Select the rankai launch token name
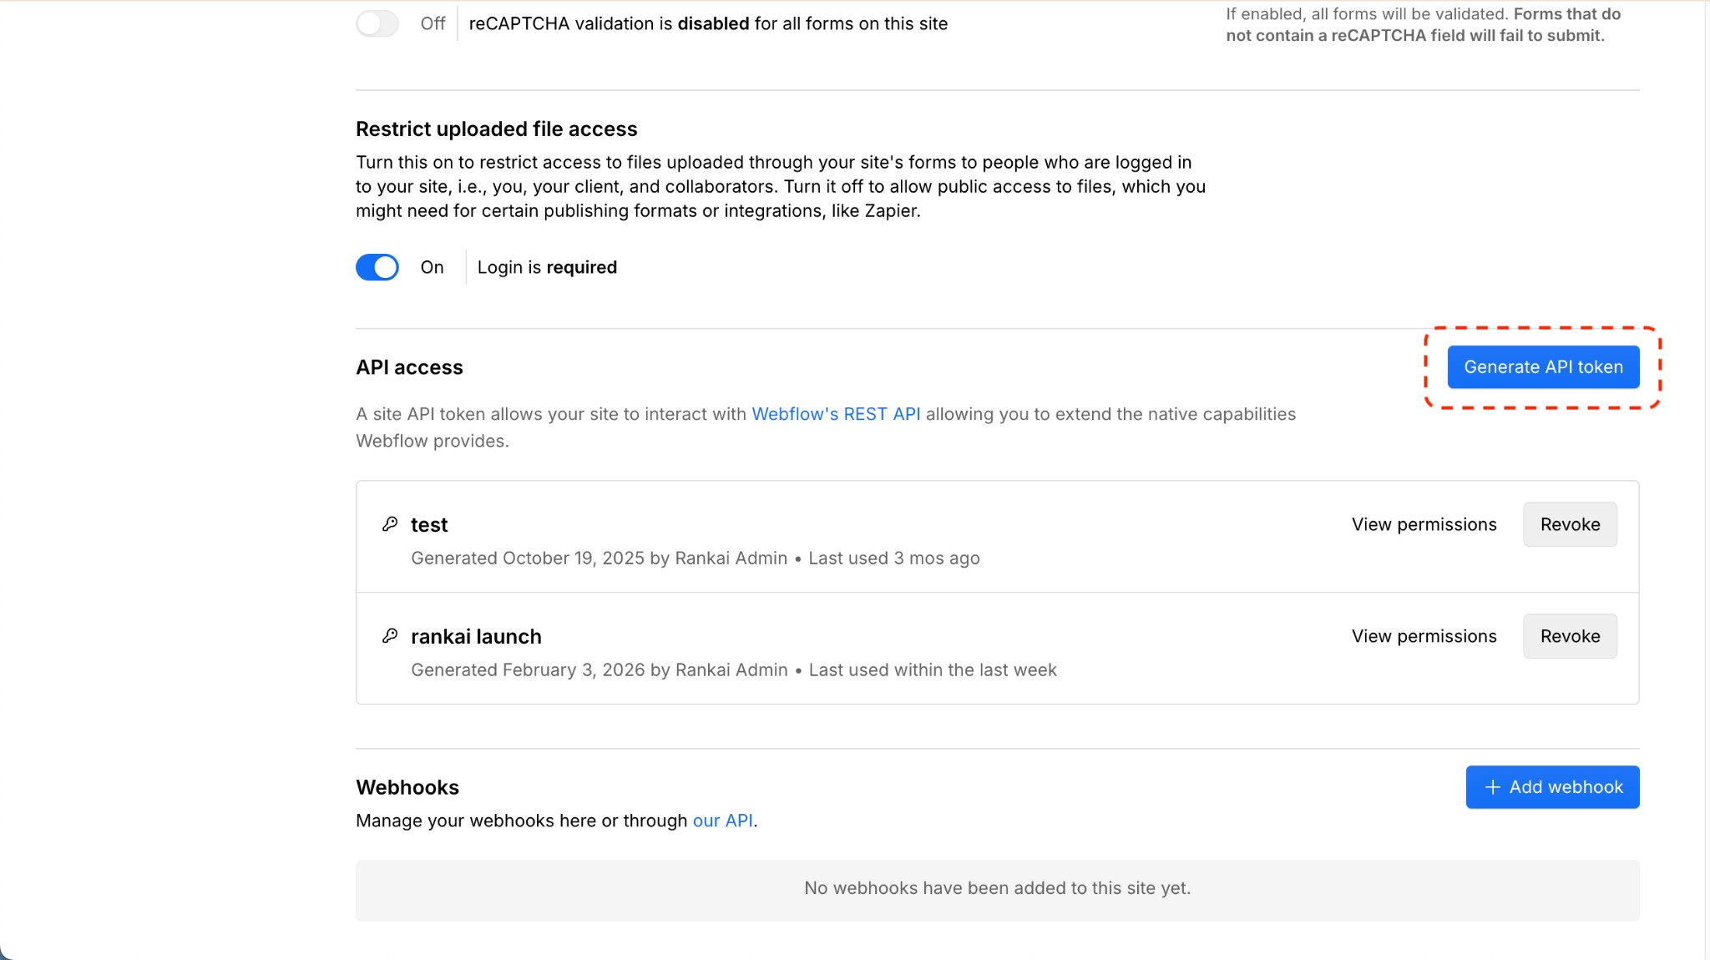 [x=475, y=636]
